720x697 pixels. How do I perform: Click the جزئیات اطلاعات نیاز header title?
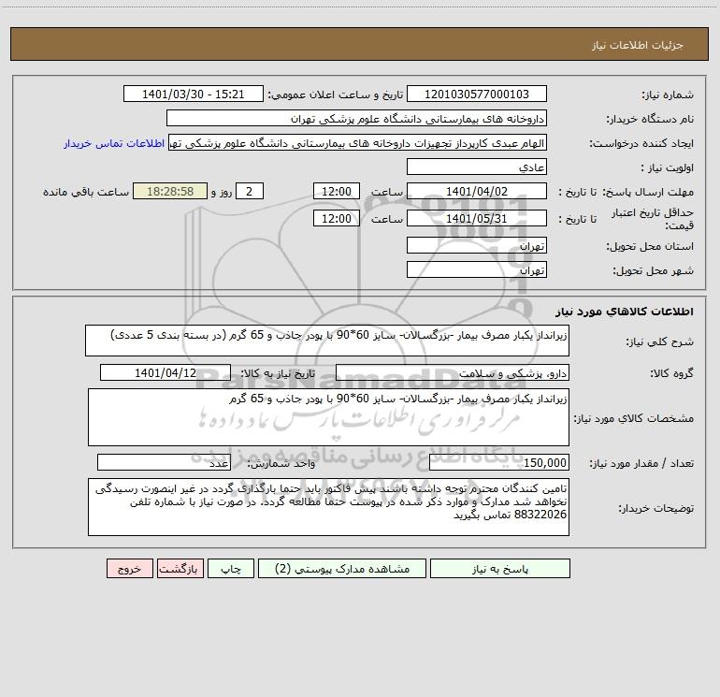pyautogui.click(x=638, y=45)
